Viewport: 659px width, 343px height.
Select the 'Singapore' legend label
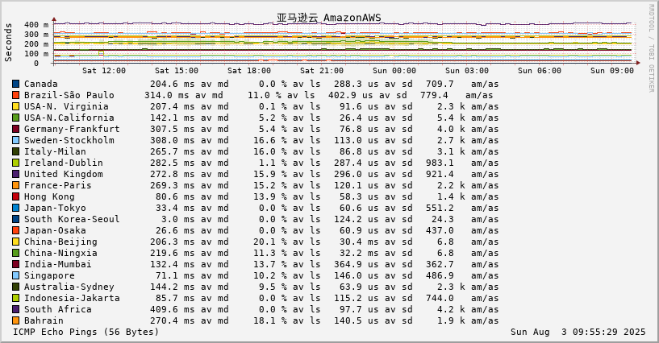(x=49, y=275)
